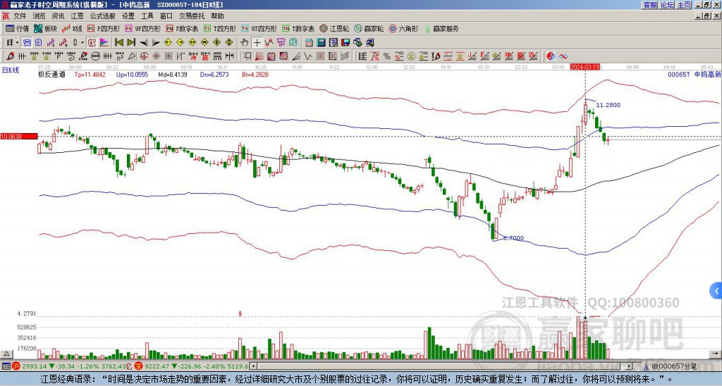This screenshot has width=722, height=386.
Task: Open the 论坛 forum link
Action: (667, 5)
